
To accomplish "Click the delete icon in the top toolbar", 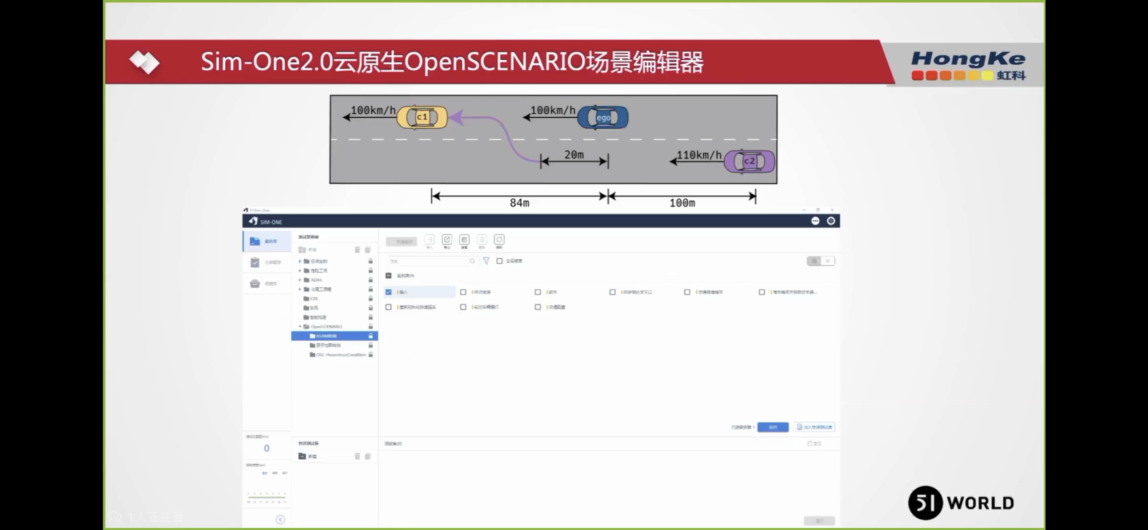I will point(482,240).
